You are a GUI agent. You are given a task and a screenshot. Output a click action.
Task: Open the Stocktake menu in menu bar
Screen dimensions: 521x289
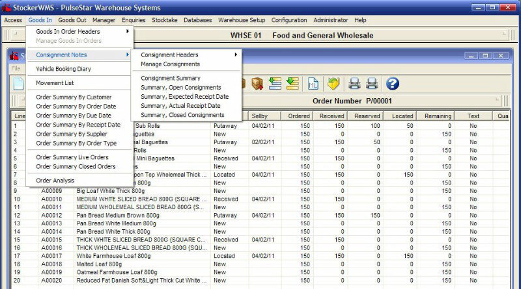pos(165,20)
